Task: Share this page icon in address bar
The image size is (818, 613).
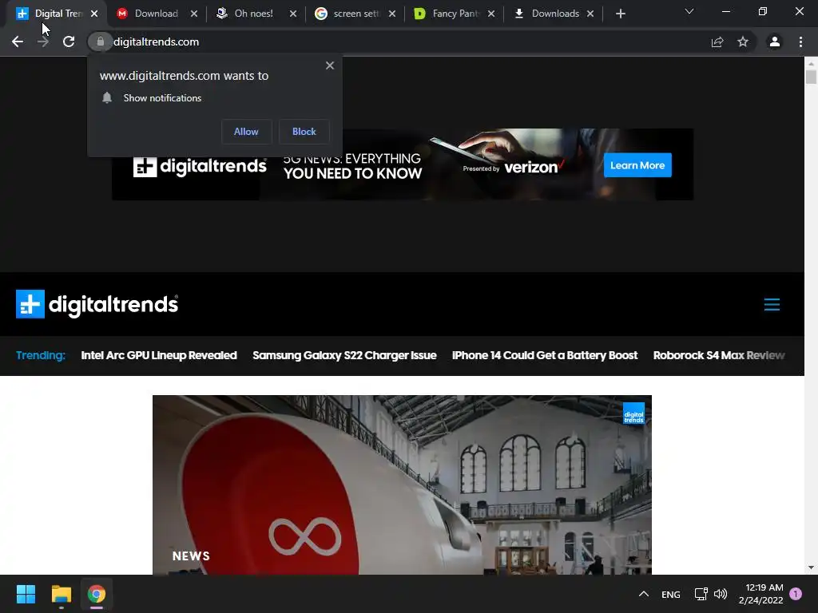Action: pyautogui.click(x=717, y=42)
